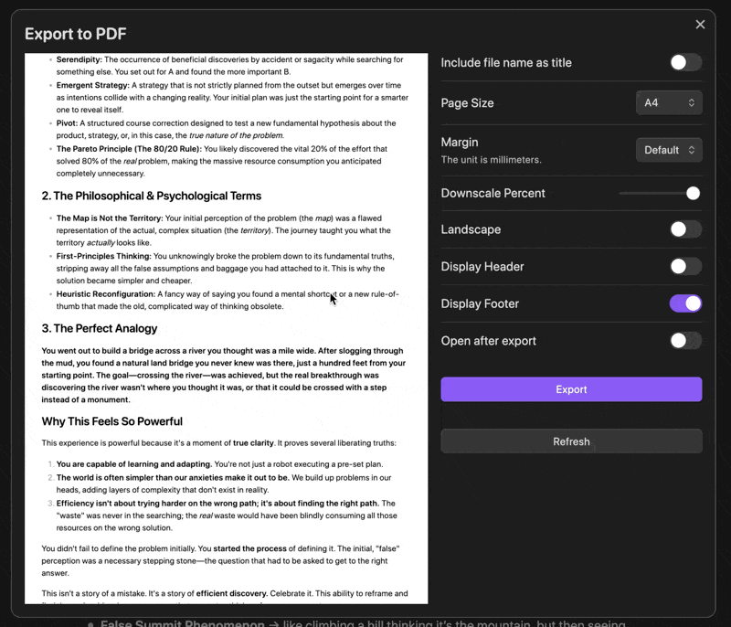Click the purple Export button
The image size is (731, 627).
point(571,389)
